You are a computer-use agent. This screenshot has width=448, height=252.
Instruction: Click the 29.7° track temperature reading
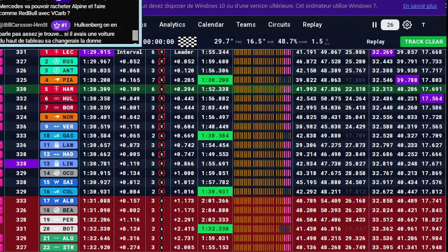coord(224,41)
